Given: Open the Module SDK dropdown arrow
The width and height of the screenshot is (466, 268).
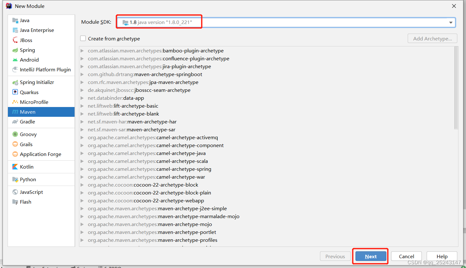Looking at the screenshot, I should coord(451,22).
